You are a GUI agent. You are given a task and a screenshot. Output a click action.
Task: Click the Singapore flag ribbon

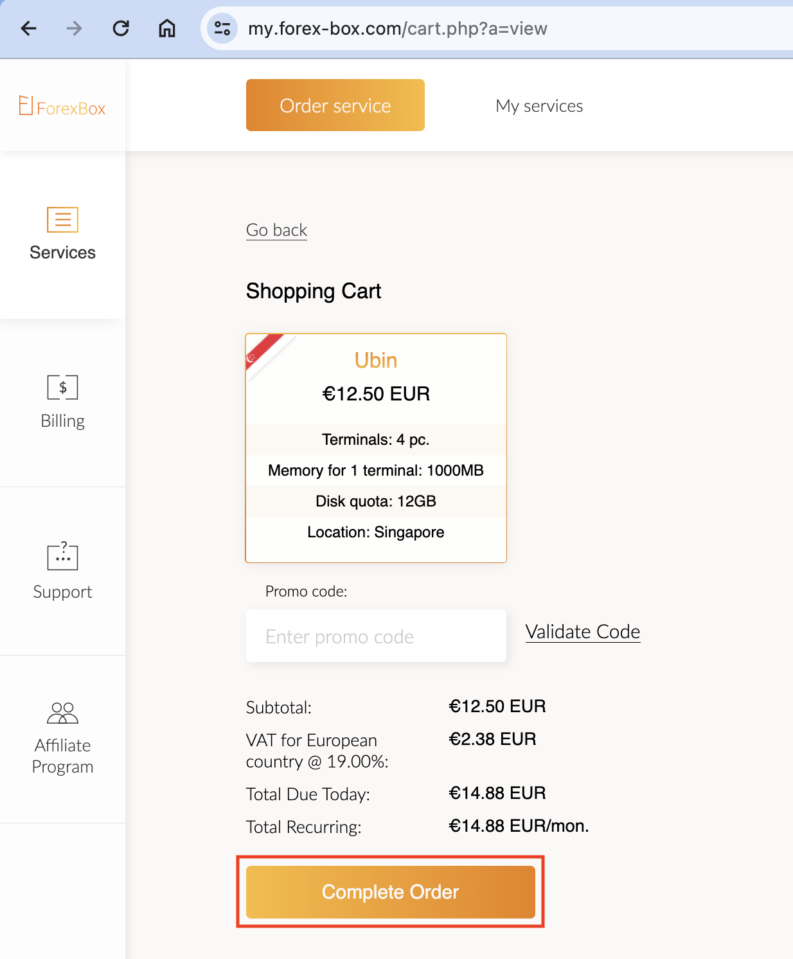click(x=265, y=351)
